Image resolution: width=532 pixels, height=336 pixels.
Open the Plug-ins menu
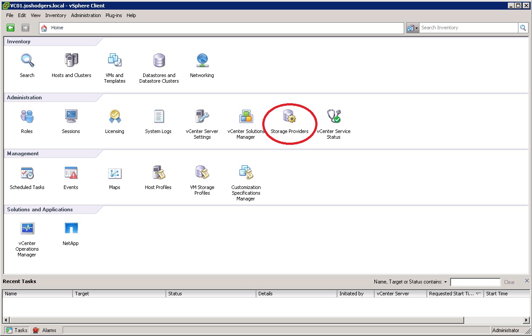[114, 15]
